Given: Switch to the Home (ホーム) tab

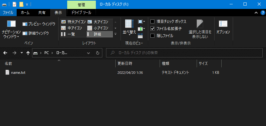Looking at the screenshot, I should (25, 13).
